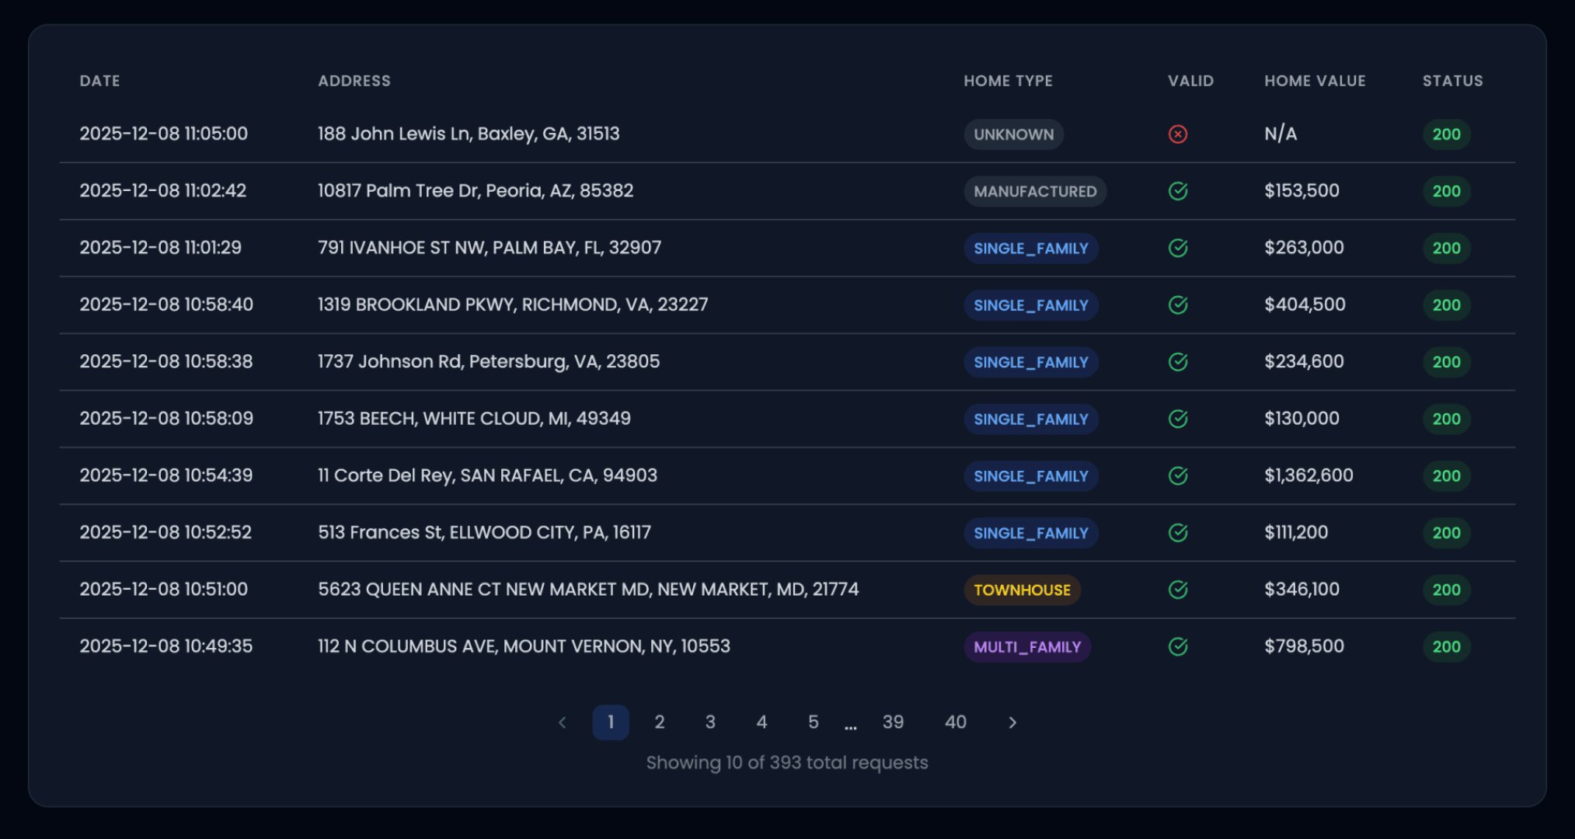1575x839 pixels.
Task: Click the status 200 badge for 1737 Johnson Rd
Action: 1445,361
